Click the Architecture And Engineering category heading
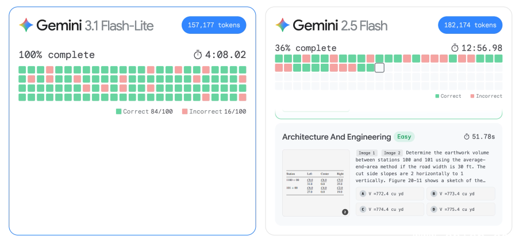 pyautogui.click(x=336, y=137)
